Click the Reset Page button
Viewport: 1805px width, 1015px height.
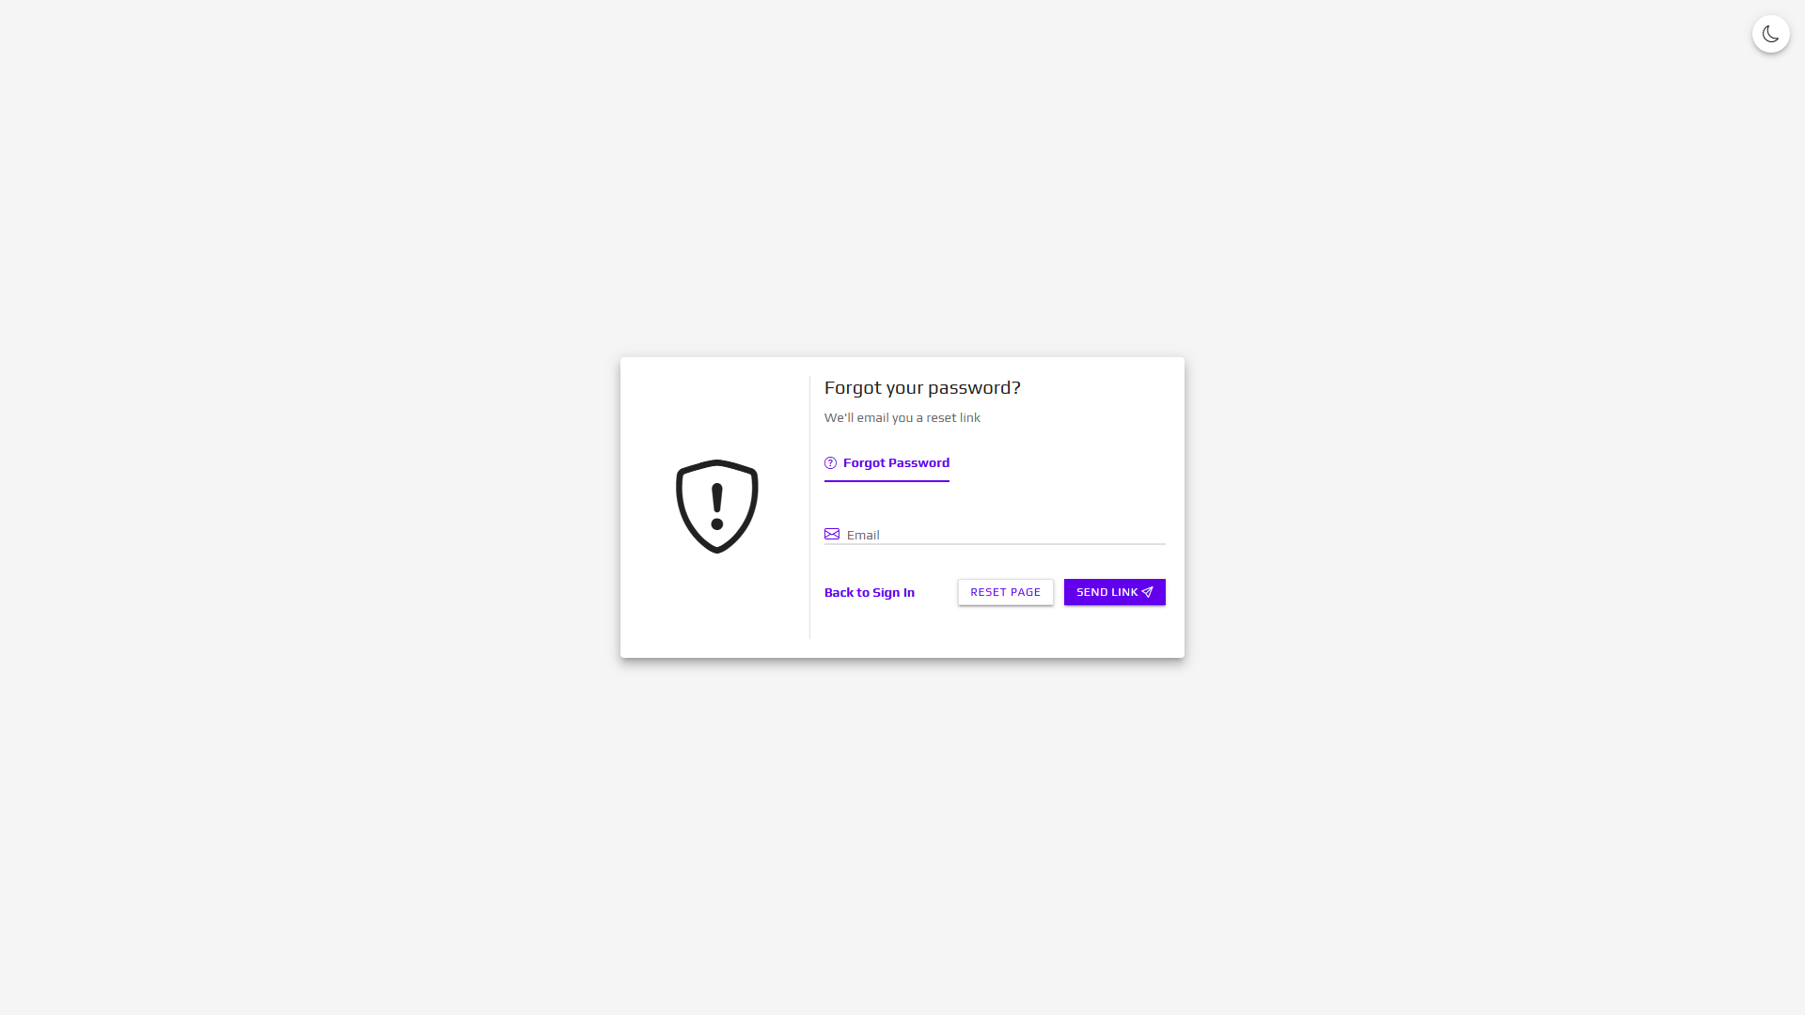pyautogui.click(x=1006, y=592)
